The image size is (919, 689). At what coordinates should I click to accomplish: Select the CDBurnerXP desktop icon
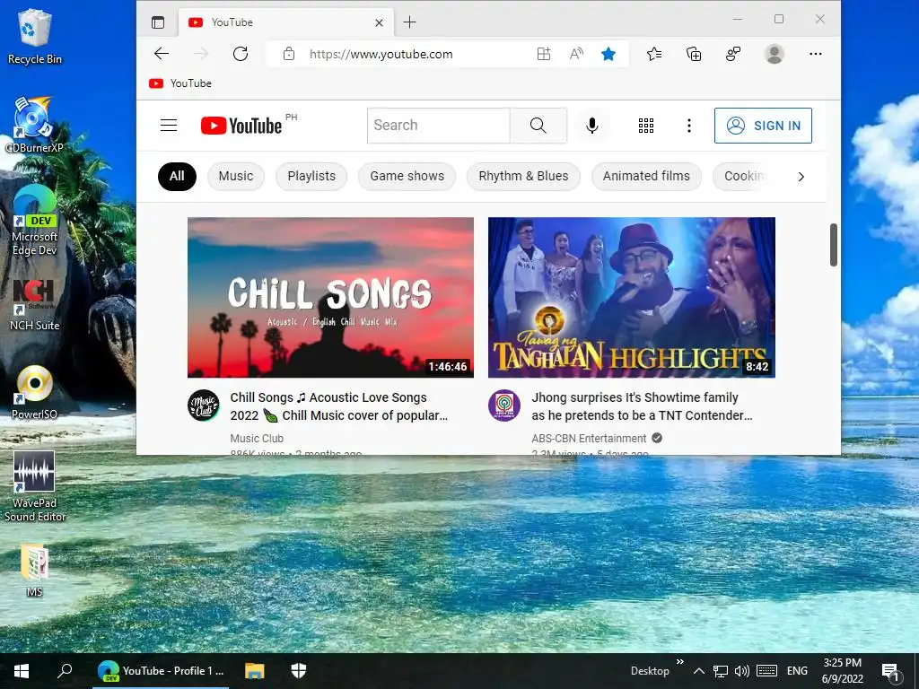(35, 125)
